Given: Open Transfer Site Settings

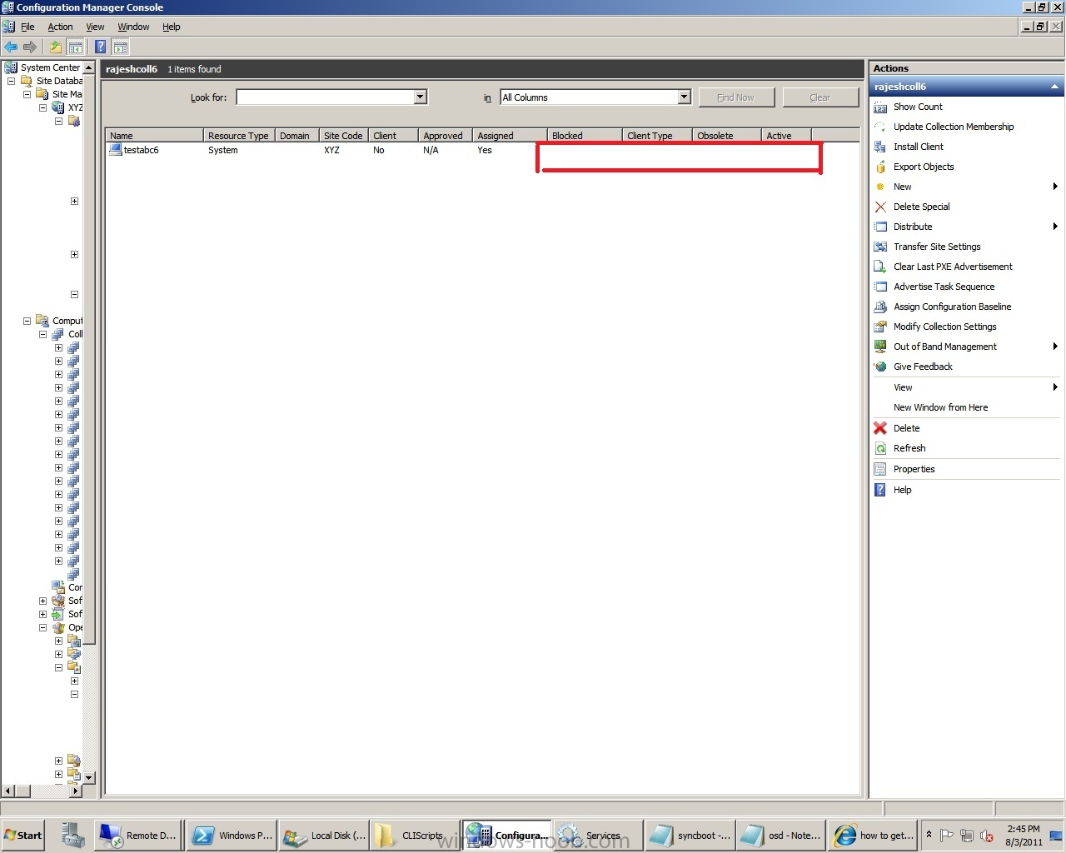Looking at the screenshot, I should tap(937, 247).
